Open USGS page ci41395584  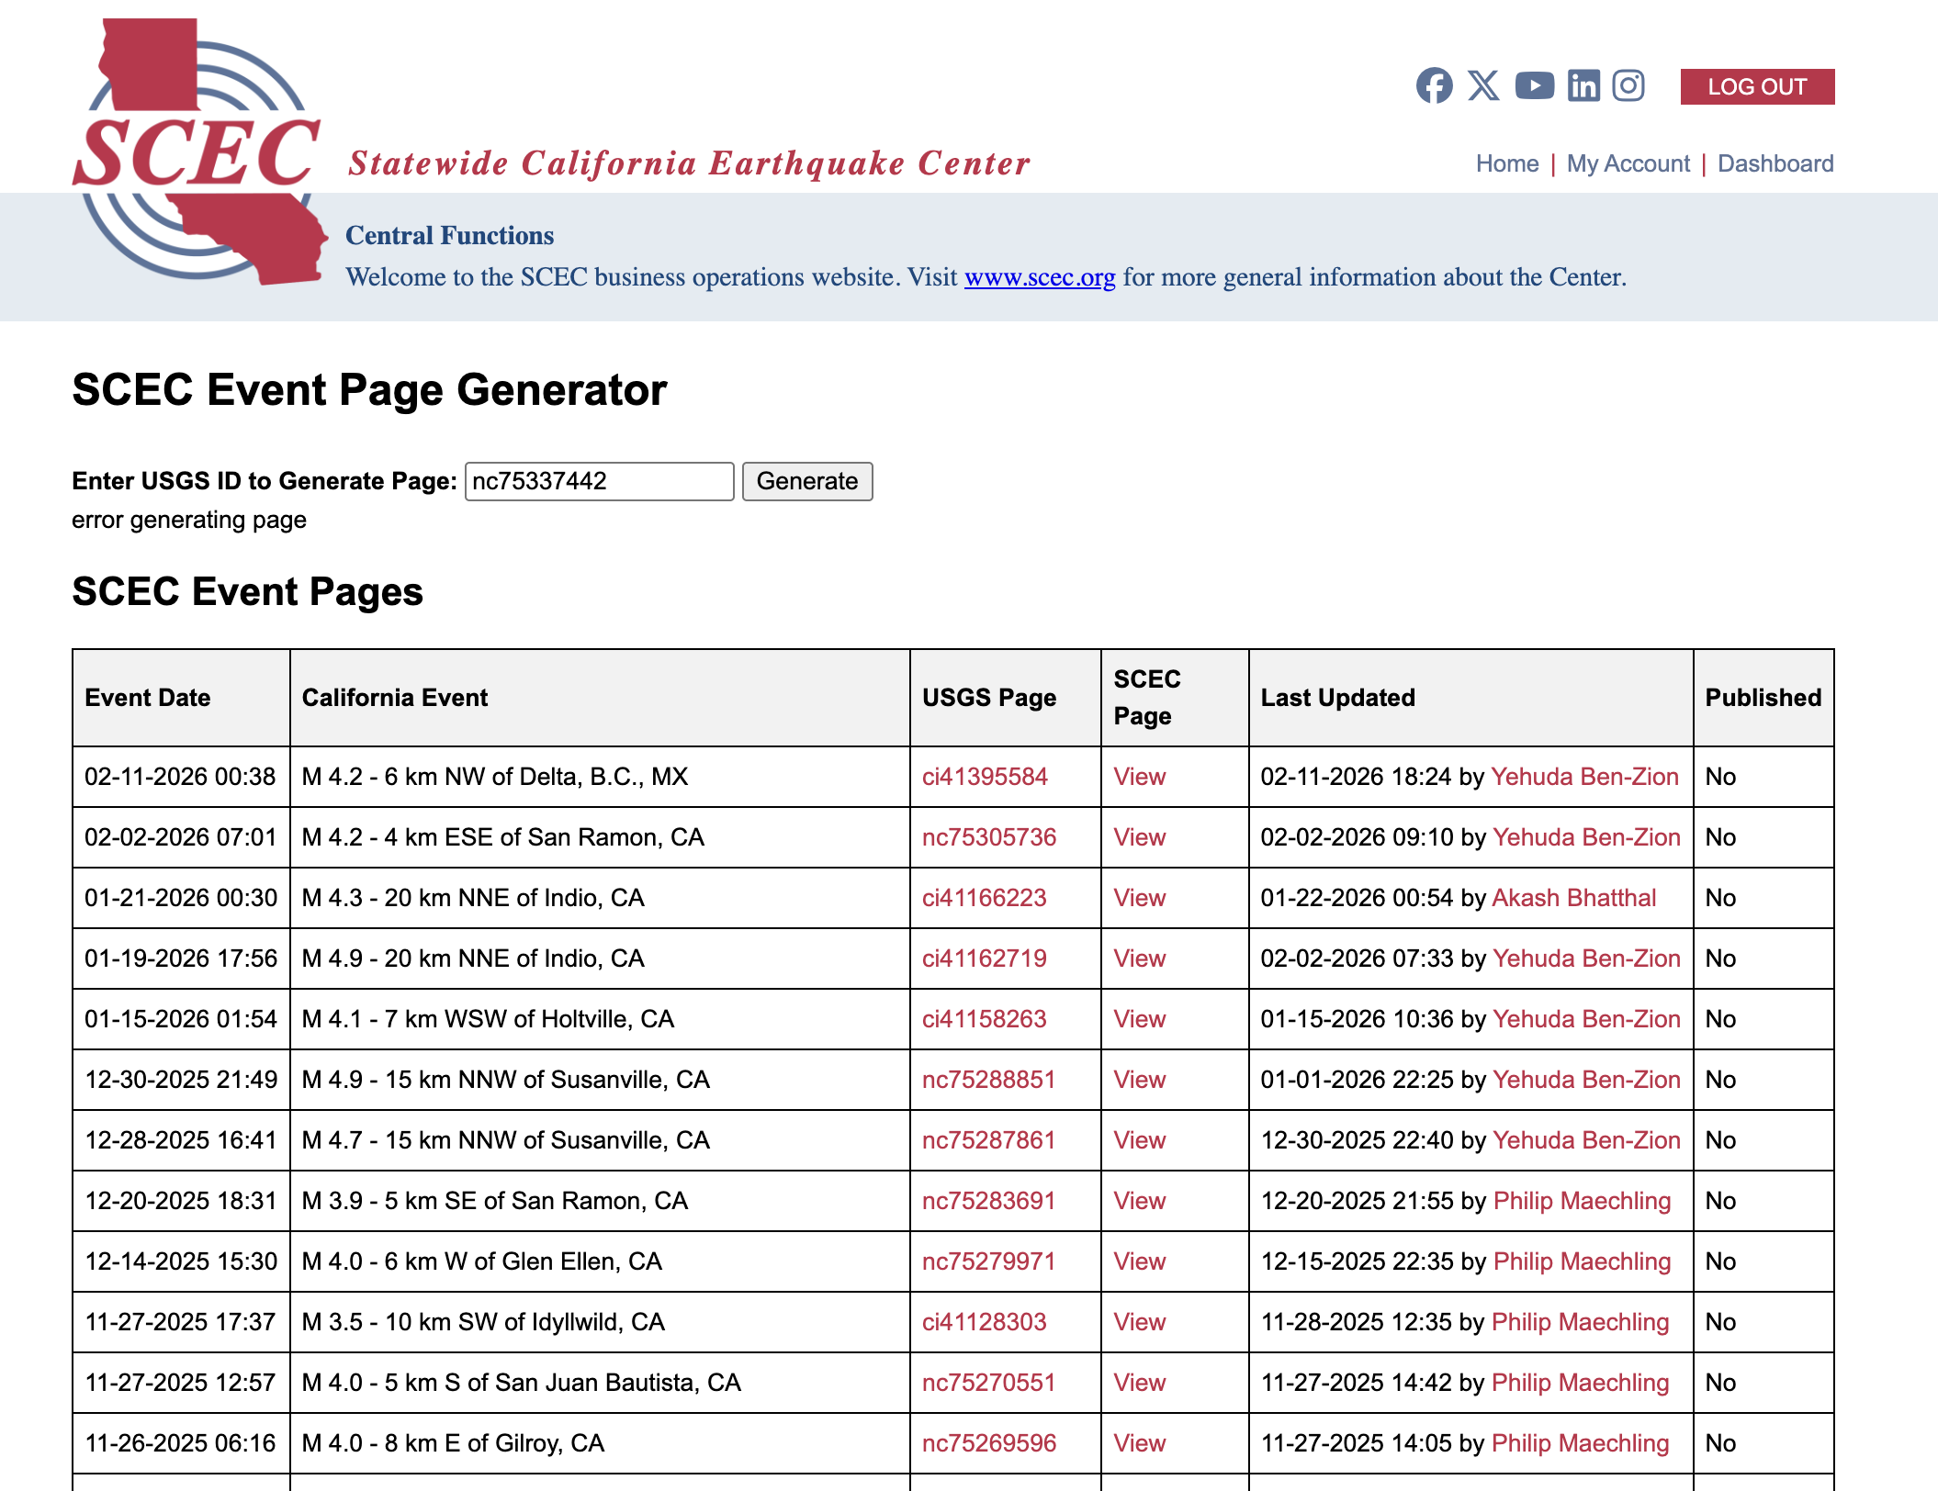pos(985,777)
